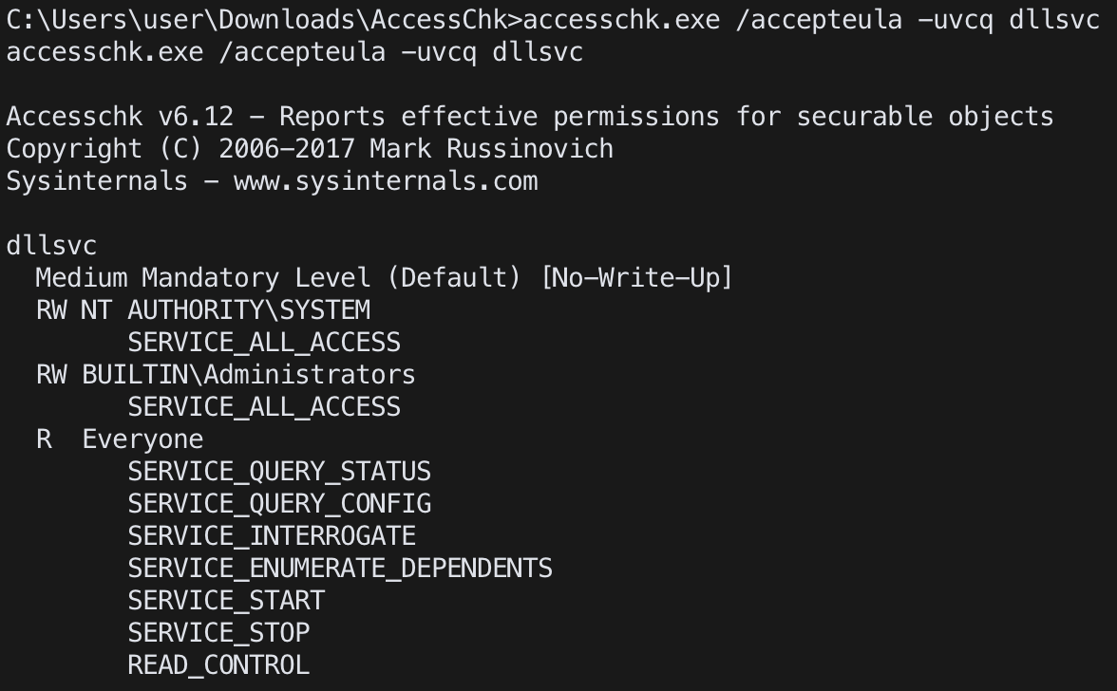This screenshot has height=691, width=1117.
Task: Click the READ_CONTROL permission entry
Action: [x=218, y=665]
